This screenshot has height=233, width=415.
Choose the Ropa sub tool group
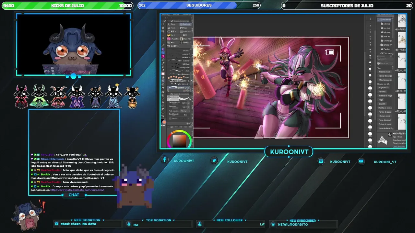[185, 28]
